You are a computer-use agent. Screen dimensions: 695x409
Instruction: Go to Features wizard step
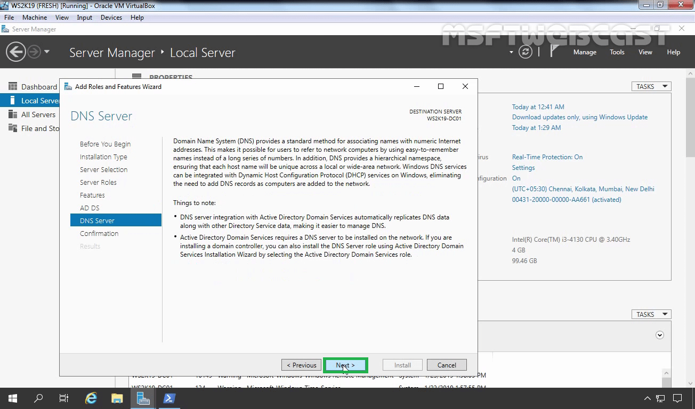[x=92, y=195]
